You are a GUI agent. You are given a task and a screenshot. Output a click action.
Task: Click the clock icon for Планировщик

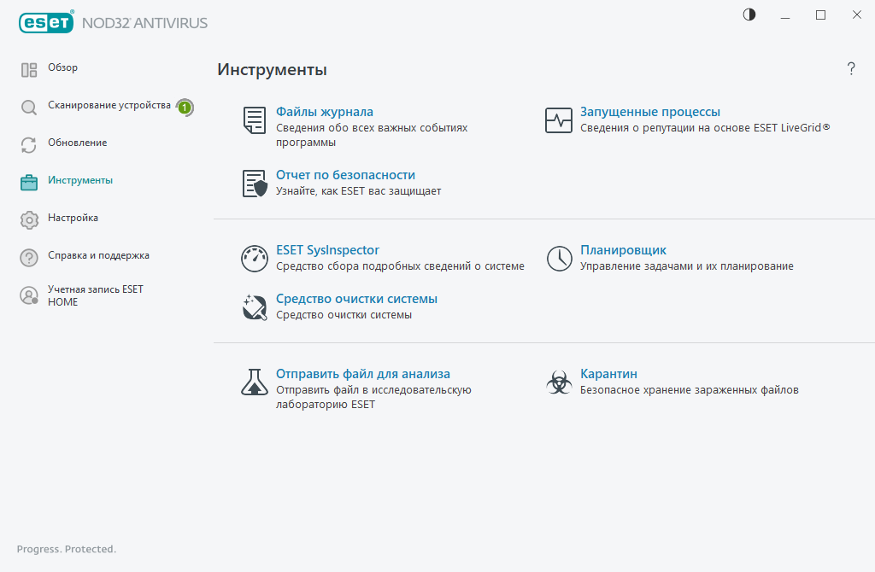(559, 259)
